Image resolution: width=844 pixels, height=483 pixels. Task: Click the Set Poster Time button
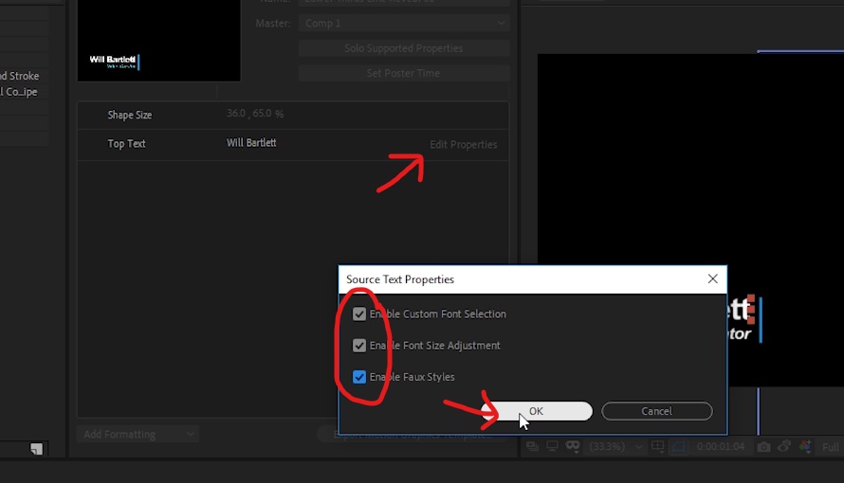tap(404, 73)
